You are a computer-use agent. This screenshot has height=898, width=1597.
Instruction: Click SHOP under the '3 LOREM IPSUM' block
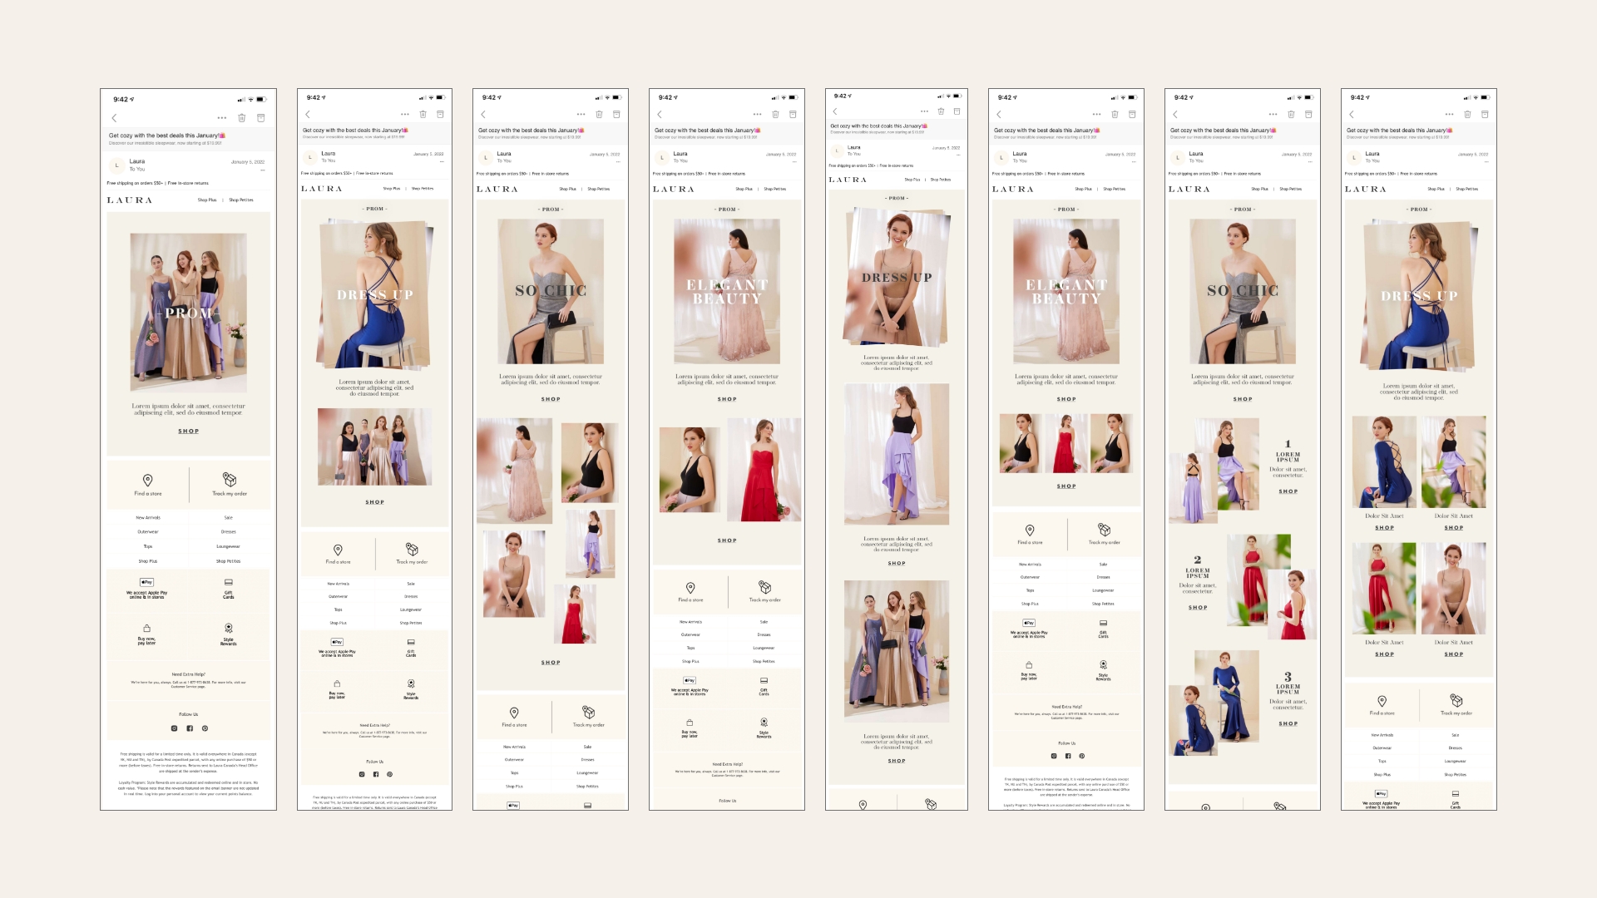1288,723
